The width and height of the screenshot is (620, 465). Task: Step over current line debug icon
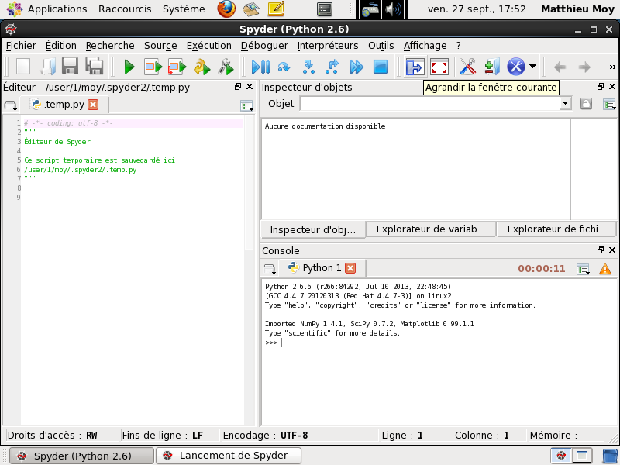tap(284, 67)
